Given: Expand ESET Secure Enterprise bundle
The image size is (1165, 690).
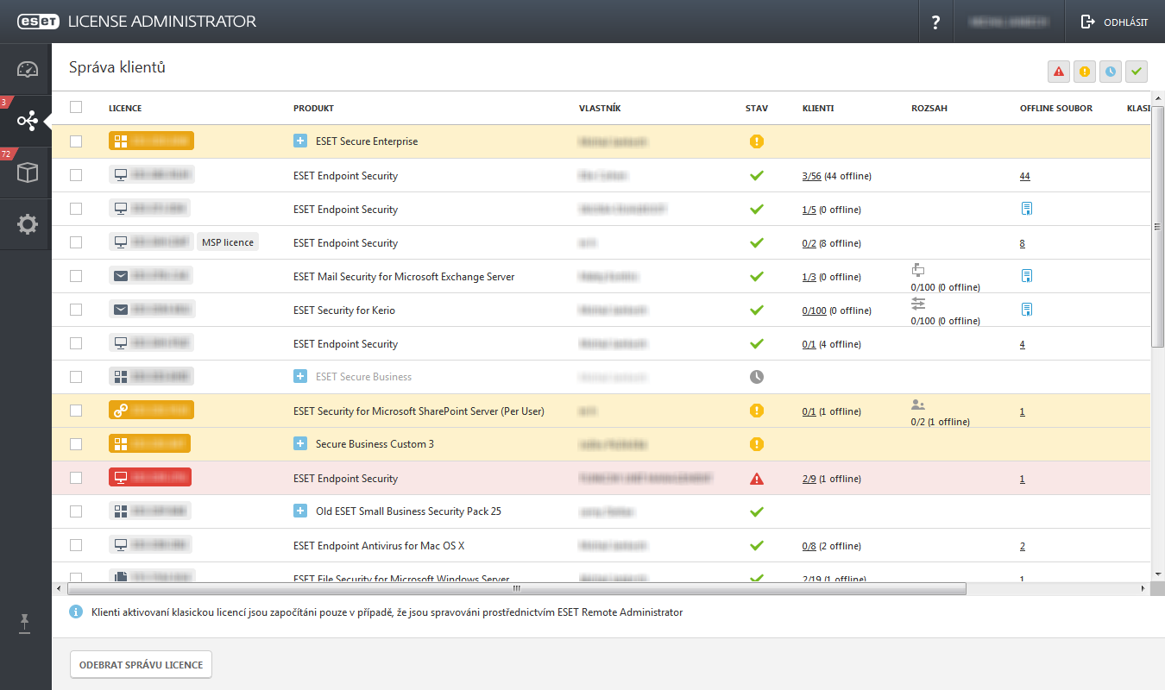Looking at the screenshot, I should (300, 141).
